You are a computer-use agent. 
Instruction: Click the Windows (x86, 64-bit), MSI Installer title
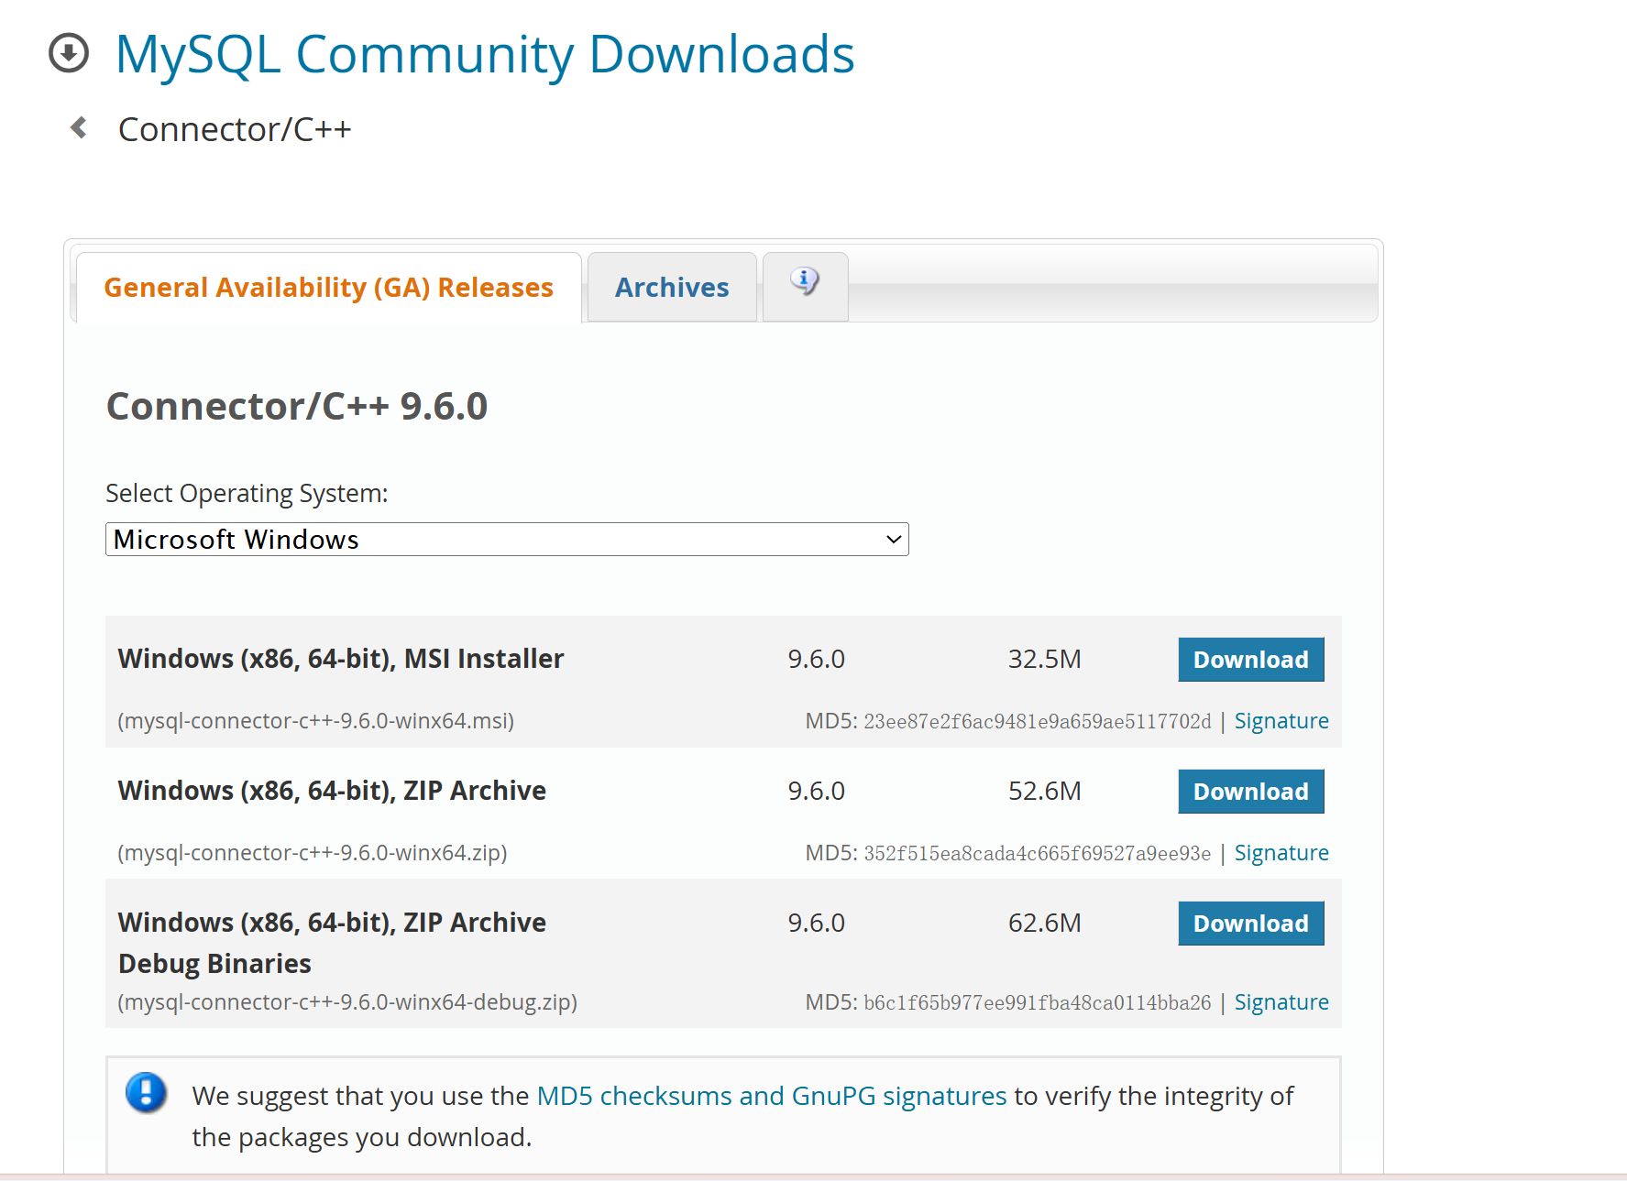[341, 659]
